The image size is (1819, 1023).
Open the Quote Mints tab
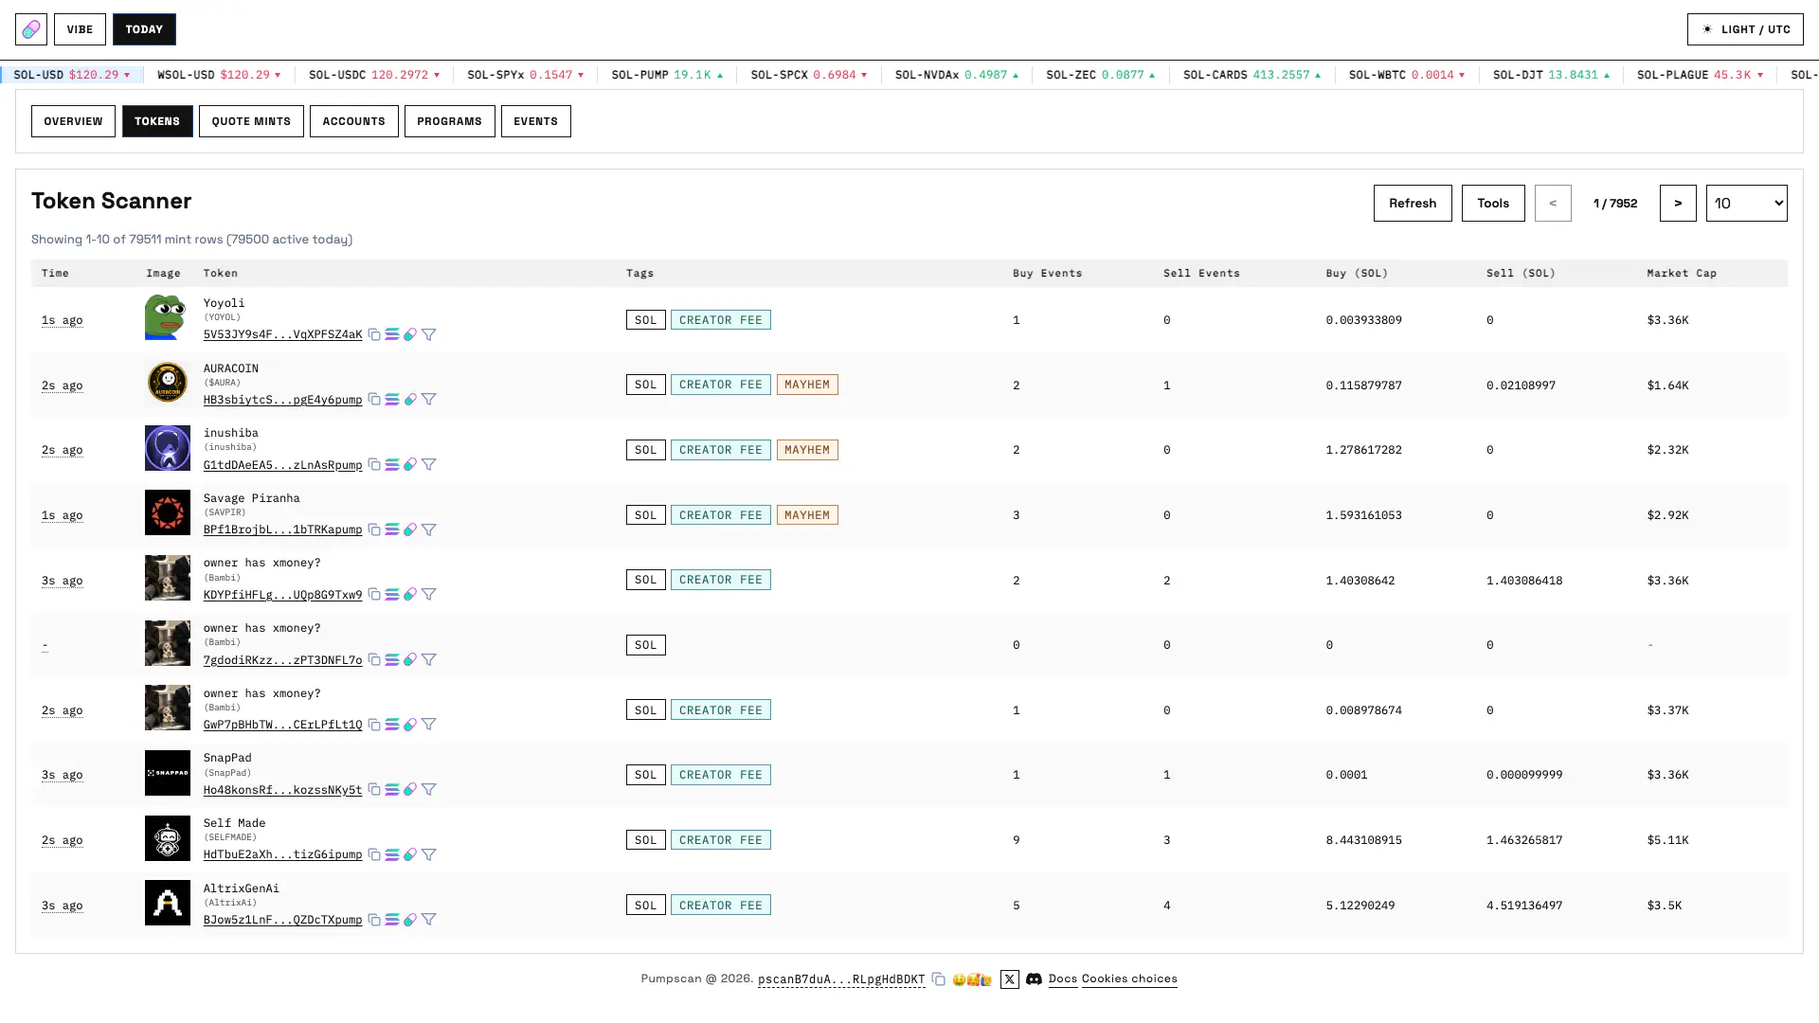tap(251, 121)
